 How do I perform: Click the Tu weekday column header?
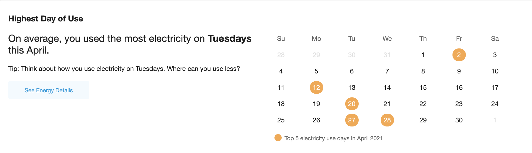point(352,39)
